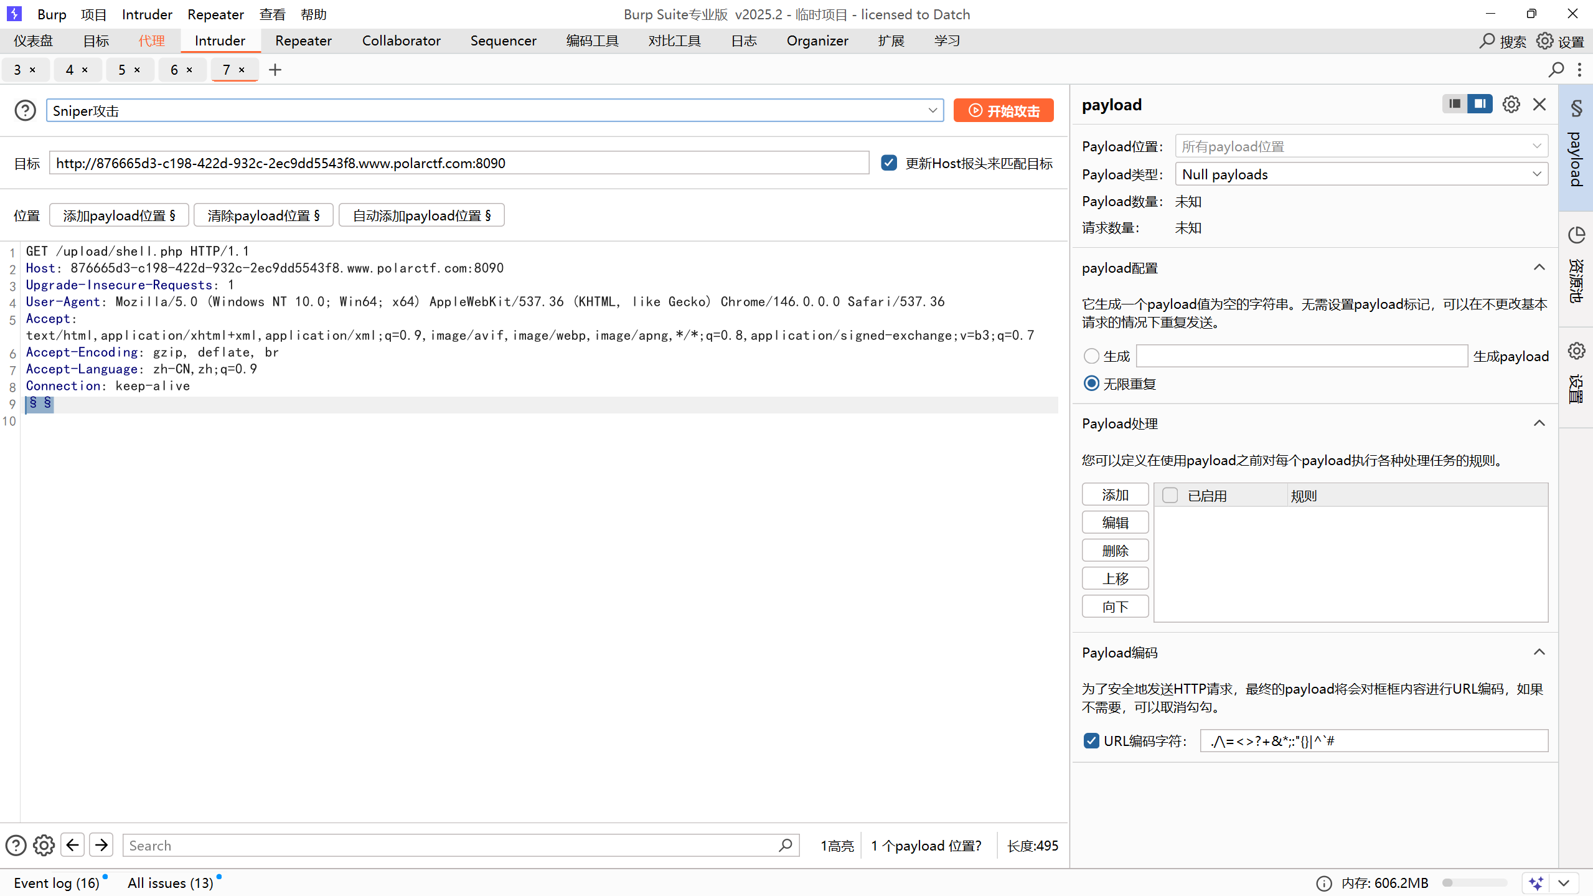Image resolution: width=1593 pixels, height=896 pixels.
Task: Open the Sniper attack type dropdown
Action: [932, 111]
